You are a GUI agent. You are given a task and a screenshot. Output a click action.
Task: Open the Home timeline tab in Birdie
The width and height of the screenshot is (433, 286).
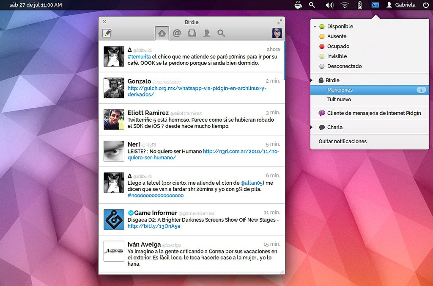(162, 33)
